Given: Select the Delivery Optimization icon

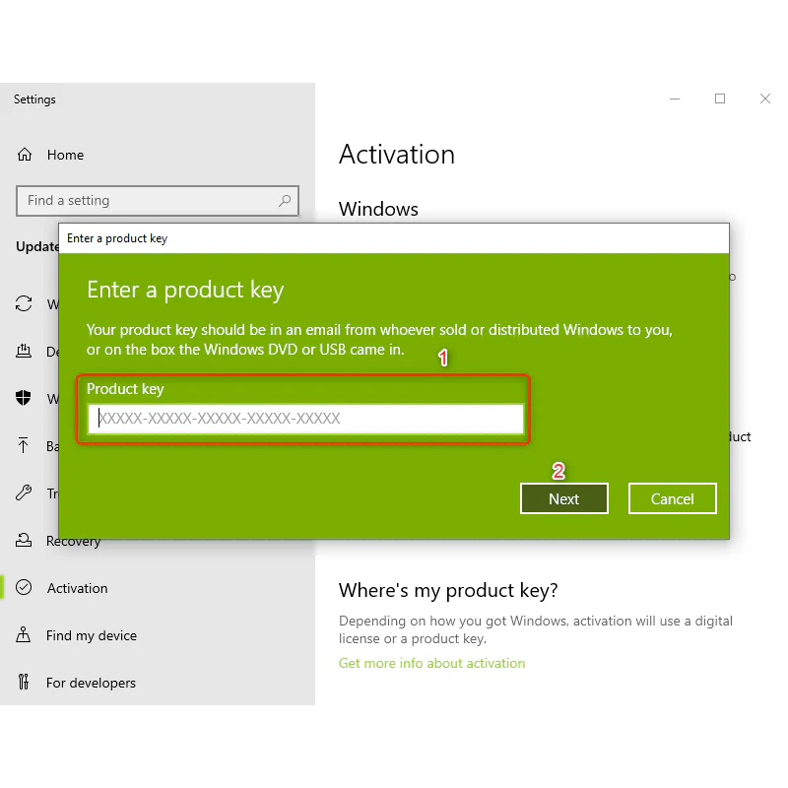Looking at the screenshot, I should [25, 352].
